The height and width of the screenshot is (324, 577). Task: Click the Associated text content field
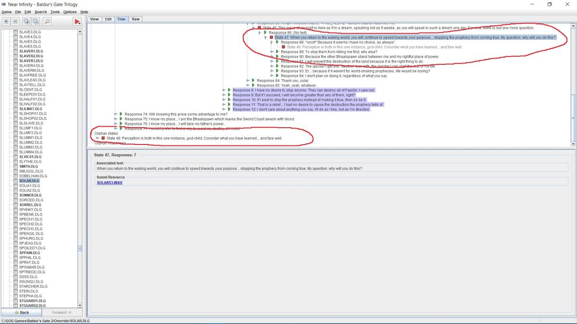(332, 168)
